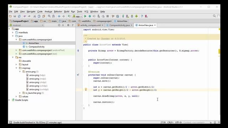Toggle the read-only lock in status bar
The height and width of the screenshot is (128, 228).
click(211, 122)
